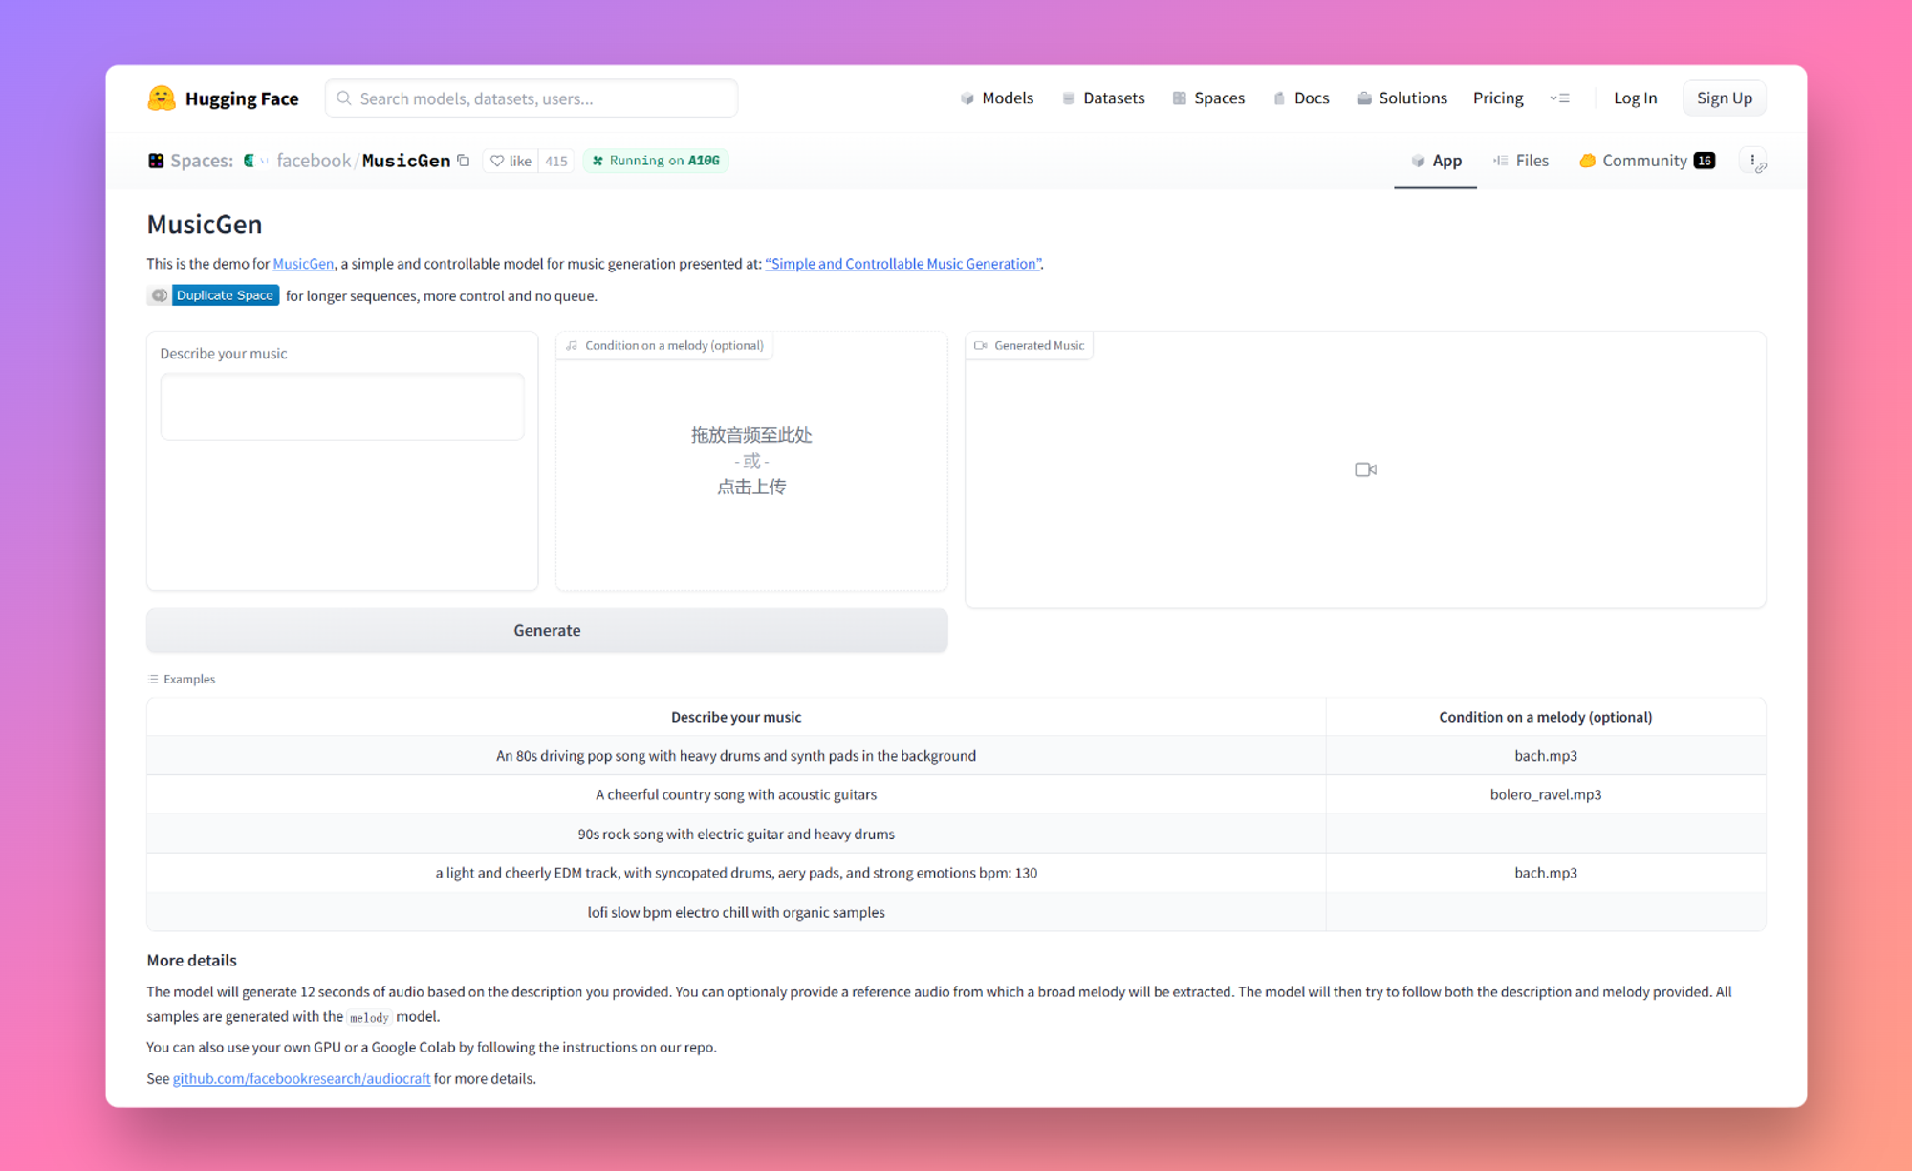Select the cheerful country song example
Image resolution: width=1912 pixels, height=1171 pixels.
click(x=736, y=794)
